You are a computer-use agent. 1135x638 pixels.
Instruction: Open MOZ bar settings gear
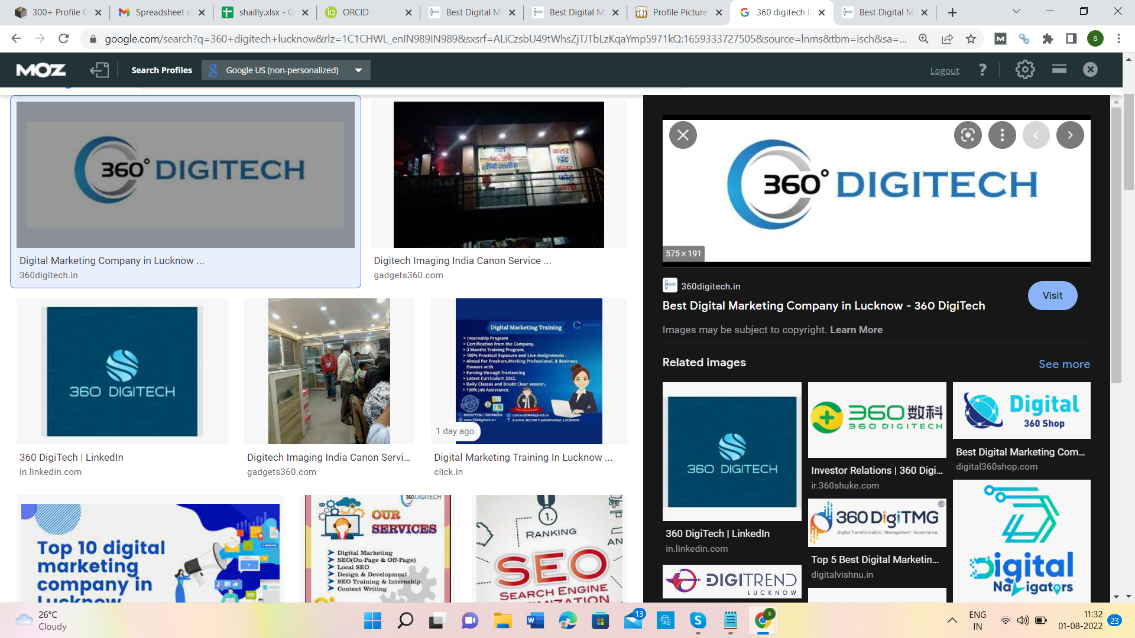coord(1025,70)
